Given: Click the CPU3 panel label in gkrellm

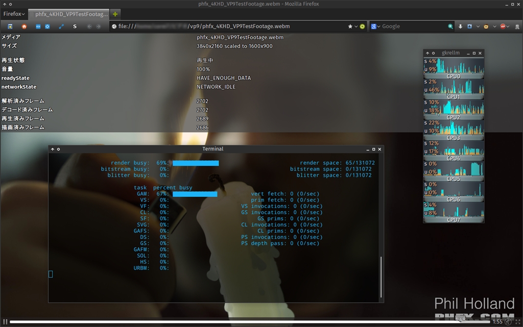Looking at the screenshot, I should pos(454,138).
